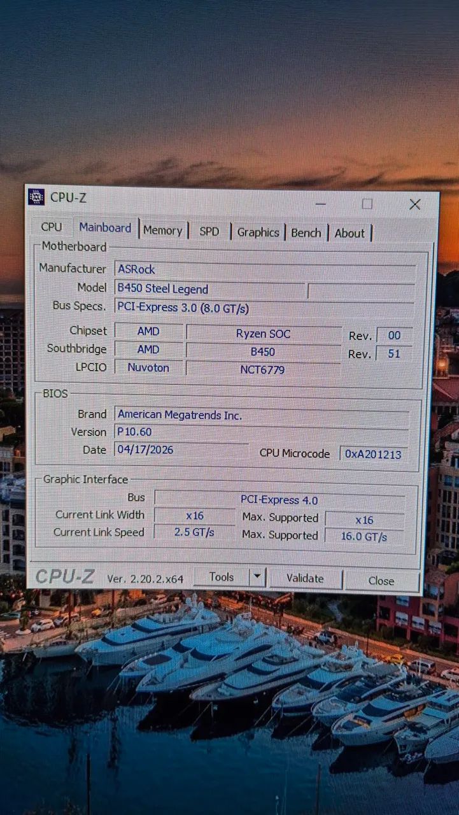Close the CPU-Z window with the X
Viewport: 459px width, 815px height.
click(414, 204)
